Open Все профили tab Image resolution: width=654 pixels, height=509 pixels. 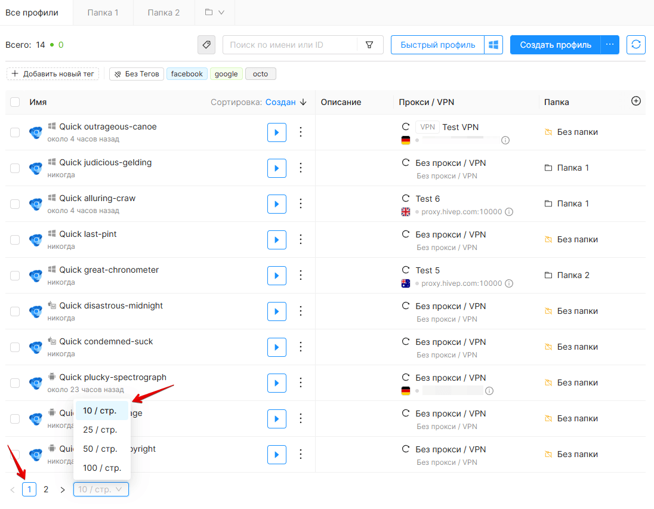(32, 13)
